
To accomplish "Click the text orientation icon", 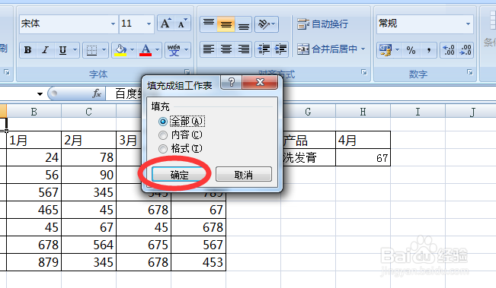I will pos(264,24).
